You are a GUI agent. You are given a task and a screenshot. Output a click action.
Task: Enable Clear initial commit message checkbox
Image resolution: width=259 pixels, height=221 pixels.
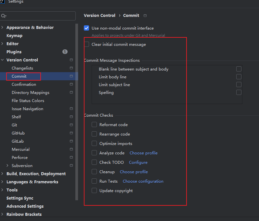click(x=86, y=44)
